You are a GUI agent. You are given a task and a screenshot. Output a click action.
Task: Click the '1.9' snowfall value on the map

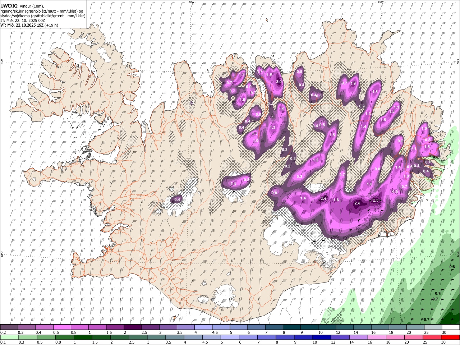tap(353, 83)
